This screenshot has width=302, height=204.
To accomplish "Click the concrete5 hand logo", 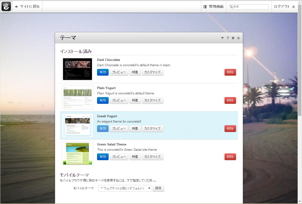I will click(x=6, y=6).
